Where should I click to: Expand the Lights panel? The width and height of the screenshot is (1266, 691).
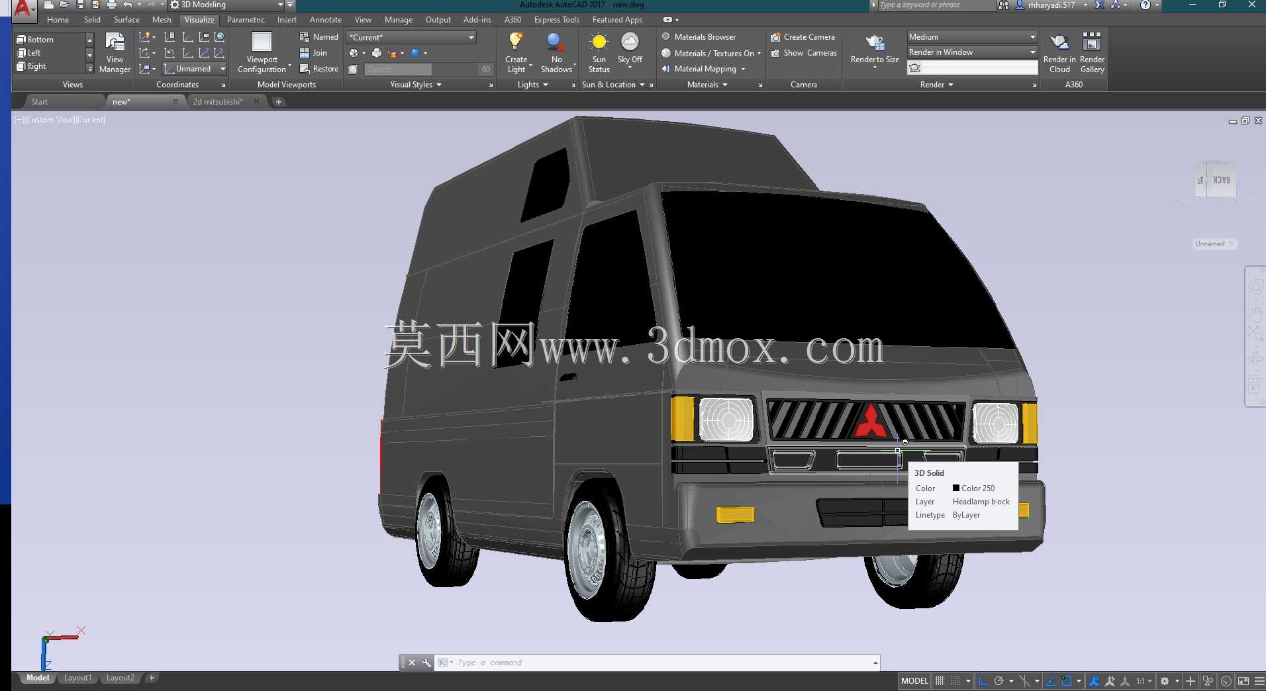[533, 85]
